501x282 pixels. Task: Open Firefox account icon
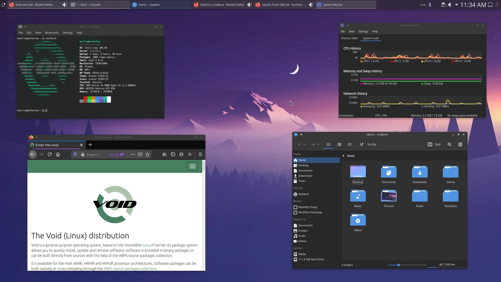pyautogui.click(x=181, y=154)
